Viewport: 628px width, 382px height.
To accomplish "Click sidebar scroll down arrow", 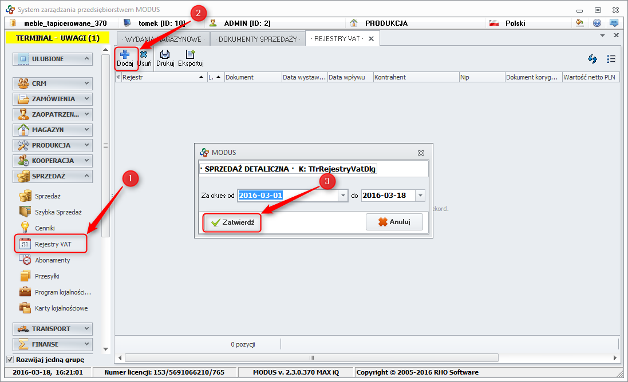I will pyautogui.click(x=106, y=349).
